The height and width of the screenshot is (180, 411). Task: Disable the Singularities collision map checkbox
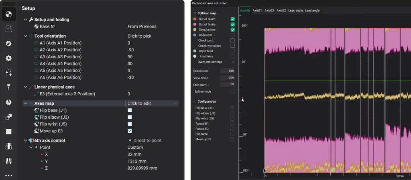point(232,30)
